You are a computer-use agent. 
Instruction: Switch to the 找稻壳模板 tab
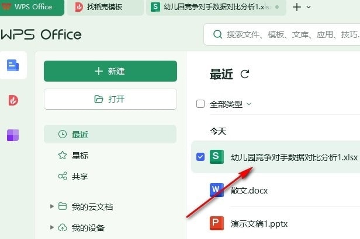coord(105,8)
